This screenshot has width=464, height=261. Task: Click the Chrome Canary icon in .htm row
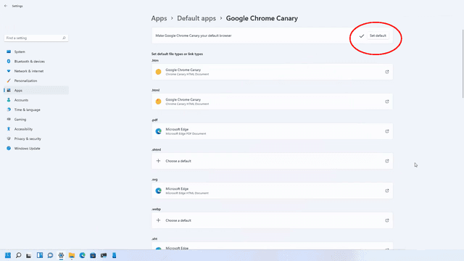pos(158,72)
